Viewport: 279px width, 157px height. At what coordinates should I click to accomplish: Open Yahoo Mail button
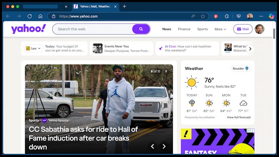243,29
